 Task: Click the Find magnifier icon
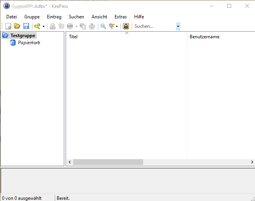103,26
